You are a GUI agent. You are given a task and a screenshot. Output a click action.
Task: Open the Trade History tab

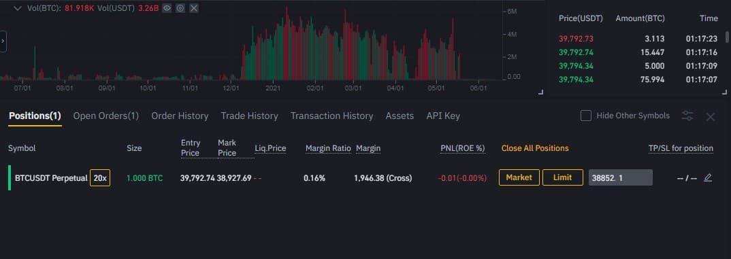click(x=249, y=116)
